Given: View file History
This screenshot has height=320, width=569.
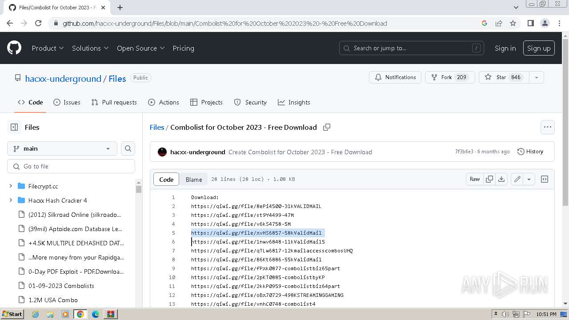Looking at the screenshot, I should [x=530, y=152].
